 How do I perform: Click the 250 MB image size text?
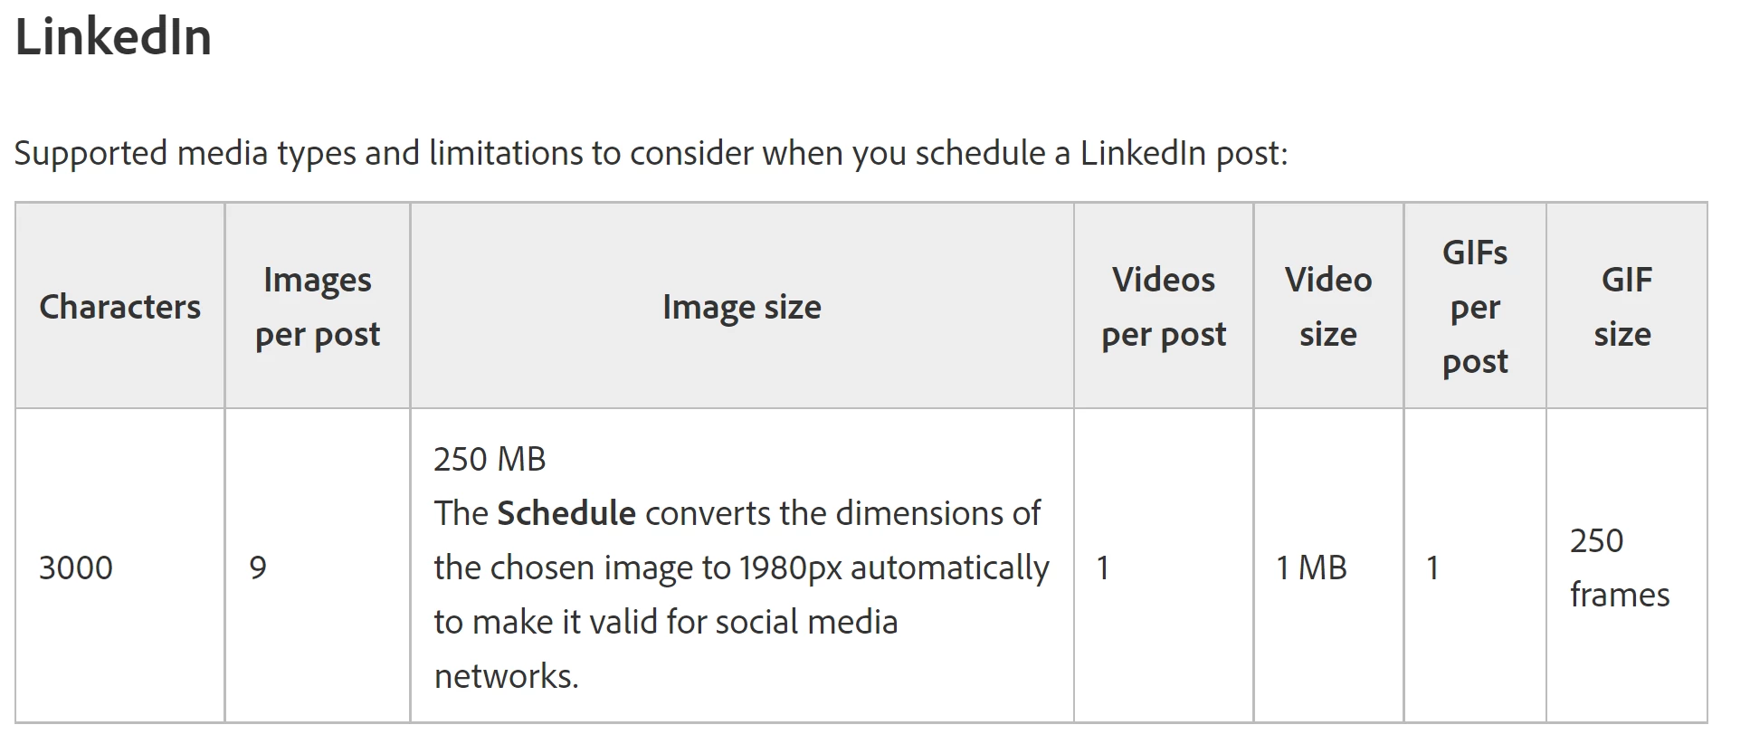490,459
